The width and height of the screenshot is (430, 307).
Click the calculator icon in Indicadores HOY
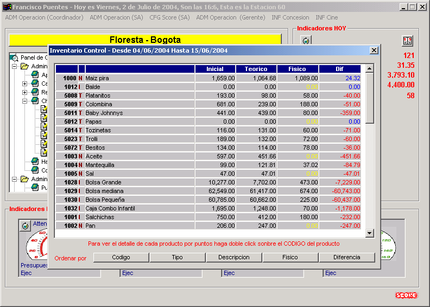pos(407,41)
